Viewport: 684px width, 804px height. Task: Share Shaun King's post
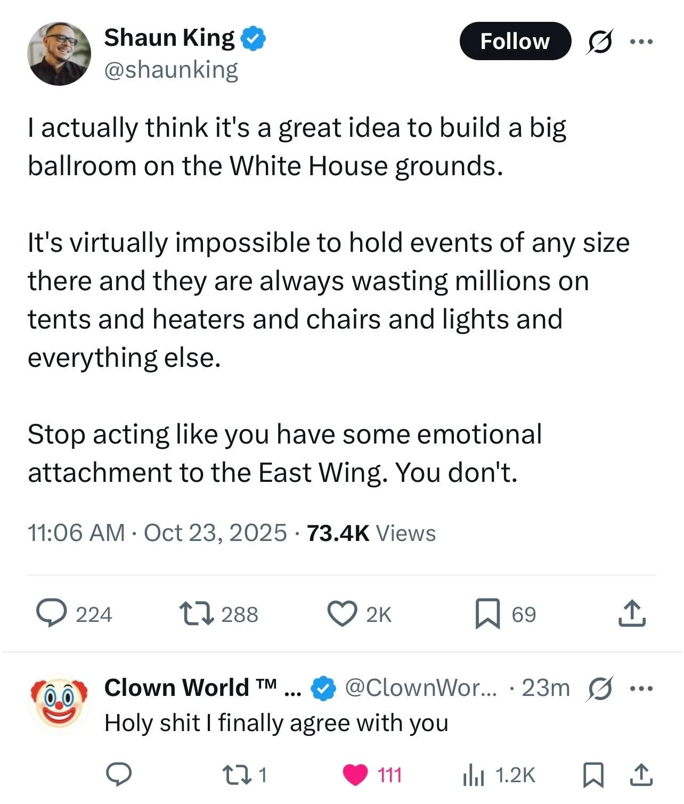[632, 614]
